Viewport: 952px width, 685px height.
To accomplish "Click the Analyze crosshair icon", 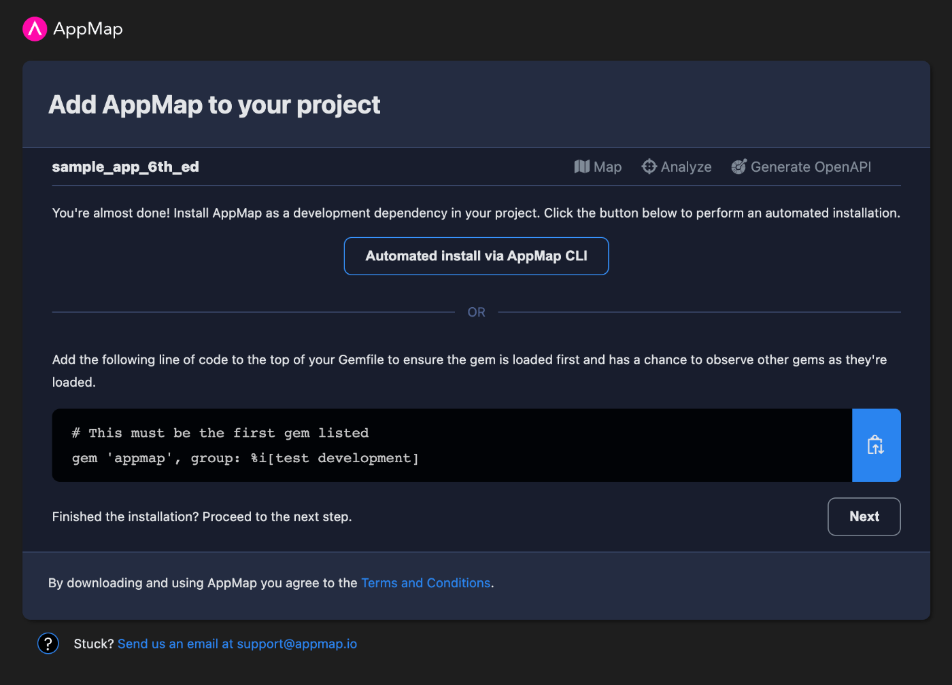I will (x=649, y=166).
